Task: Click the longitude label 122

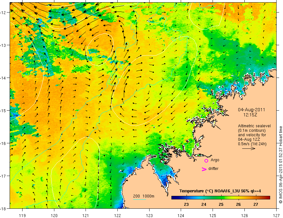Action: click(117, 215)
